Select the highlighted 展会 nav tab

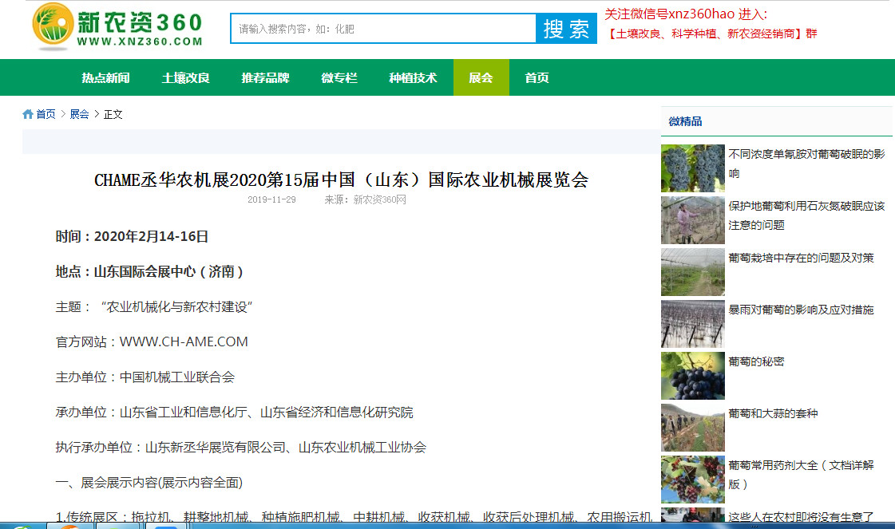coord(481,77)
